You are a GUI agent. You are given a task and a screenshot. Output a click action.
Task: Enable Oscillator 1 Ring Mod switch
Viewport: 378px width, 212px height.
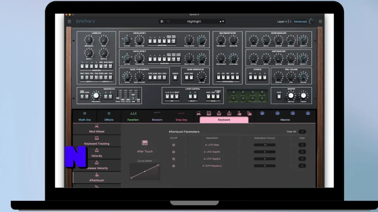(173, 41)
